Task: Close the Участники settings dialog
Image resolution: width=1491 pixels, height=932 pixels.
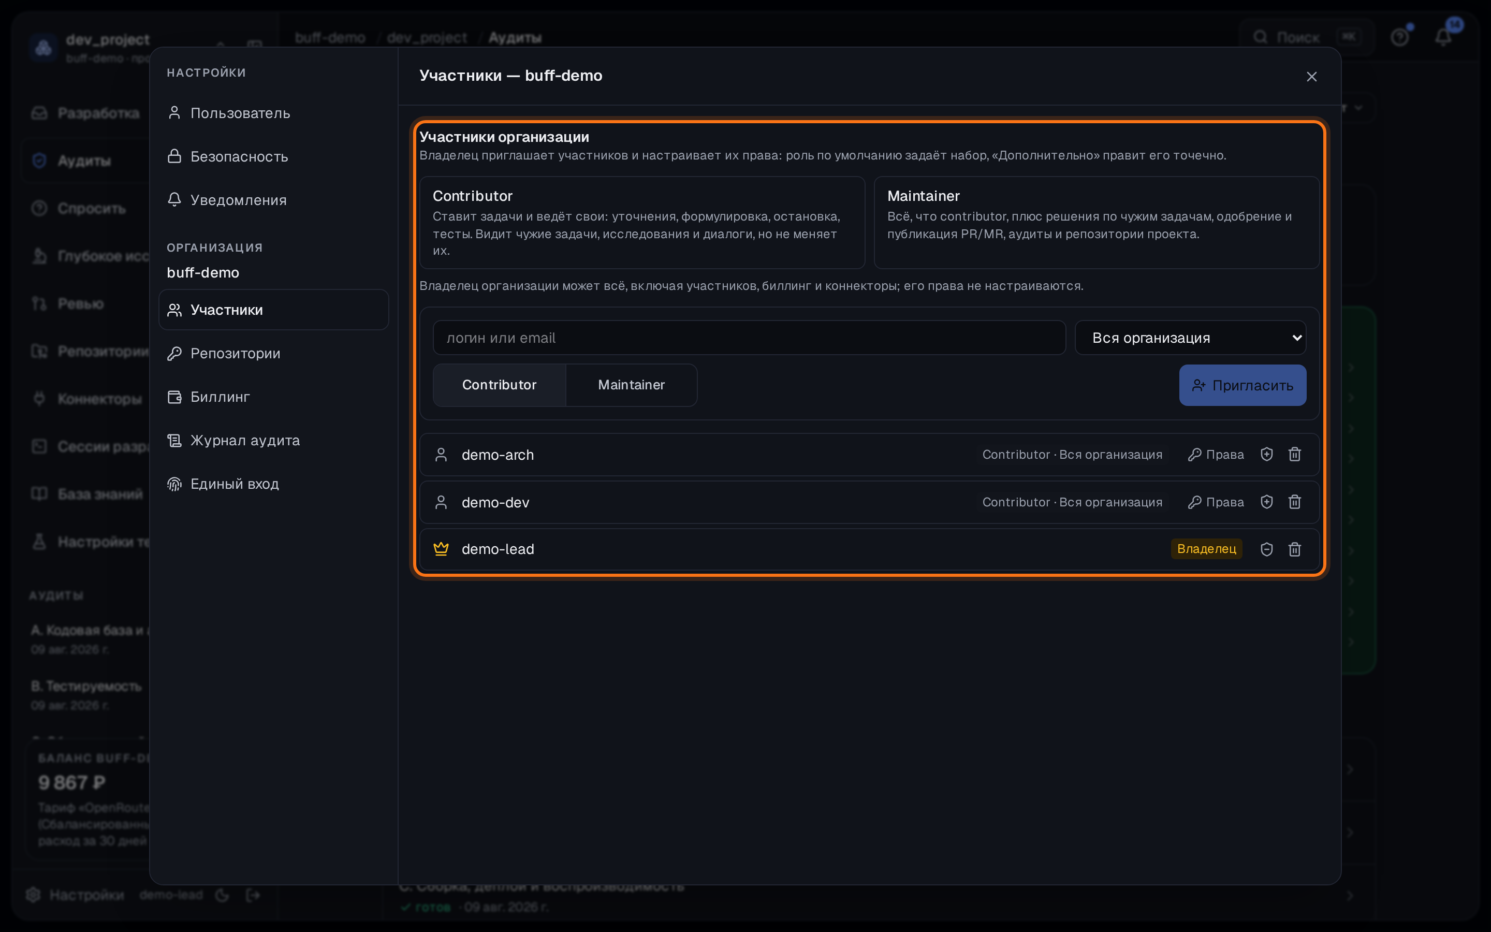Action: 1312,77
